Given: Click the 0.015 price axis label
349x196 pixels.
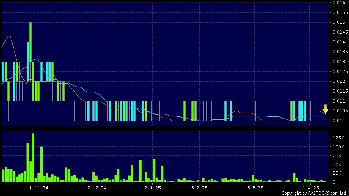Looking at the screenshot, I should (339, 22).
